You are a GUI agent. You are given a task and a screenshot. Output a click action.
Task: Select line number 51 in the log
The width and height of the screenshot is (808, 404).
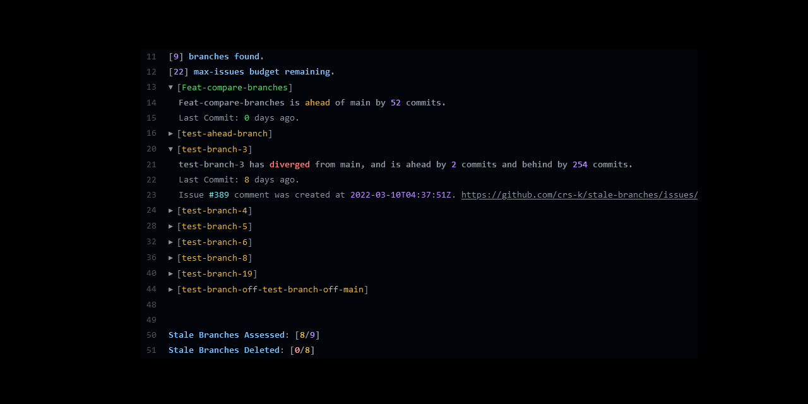tap(151, 350)
